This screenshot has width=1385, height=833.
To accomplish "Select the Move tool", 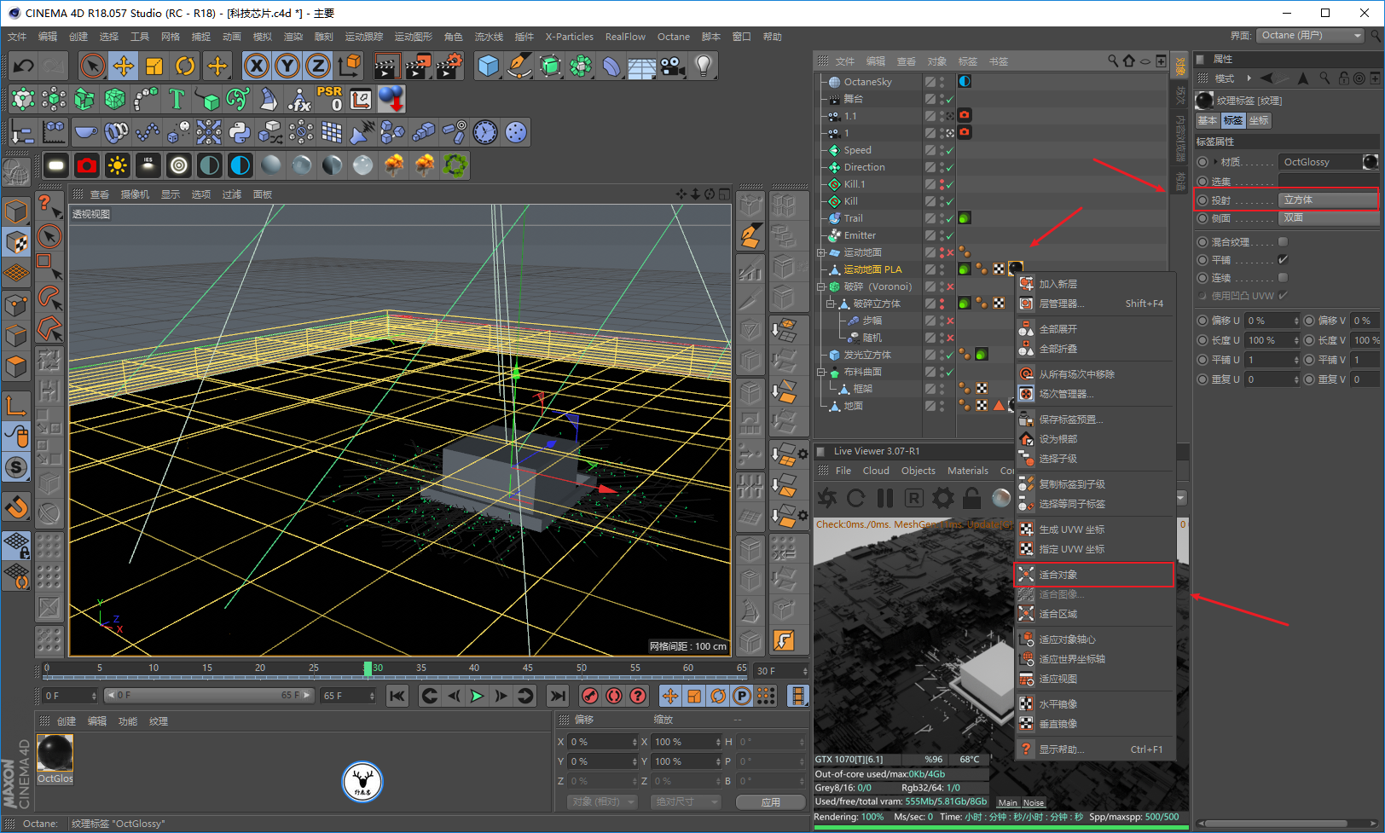I will 124,66.
